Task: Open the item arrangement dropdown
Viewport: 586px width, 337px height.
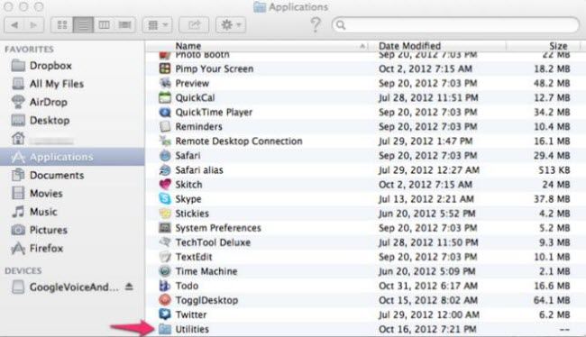Action: tap(158, 25)
